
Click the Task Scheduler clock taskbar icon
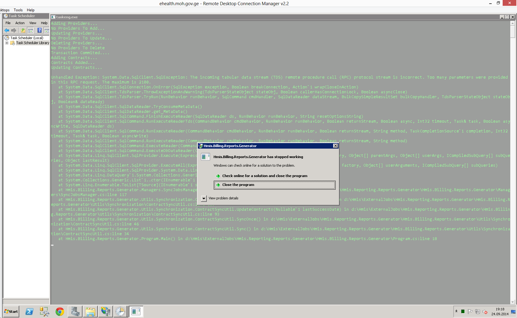[x=120, y=312]
